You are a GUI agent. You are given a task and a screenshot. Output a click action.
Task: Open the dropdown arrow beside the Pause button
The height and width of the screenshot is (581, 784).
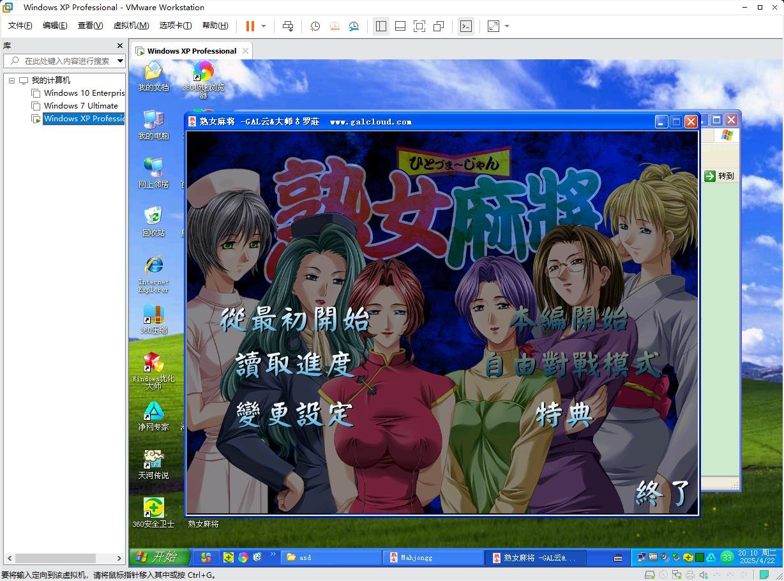coord(264,26)
